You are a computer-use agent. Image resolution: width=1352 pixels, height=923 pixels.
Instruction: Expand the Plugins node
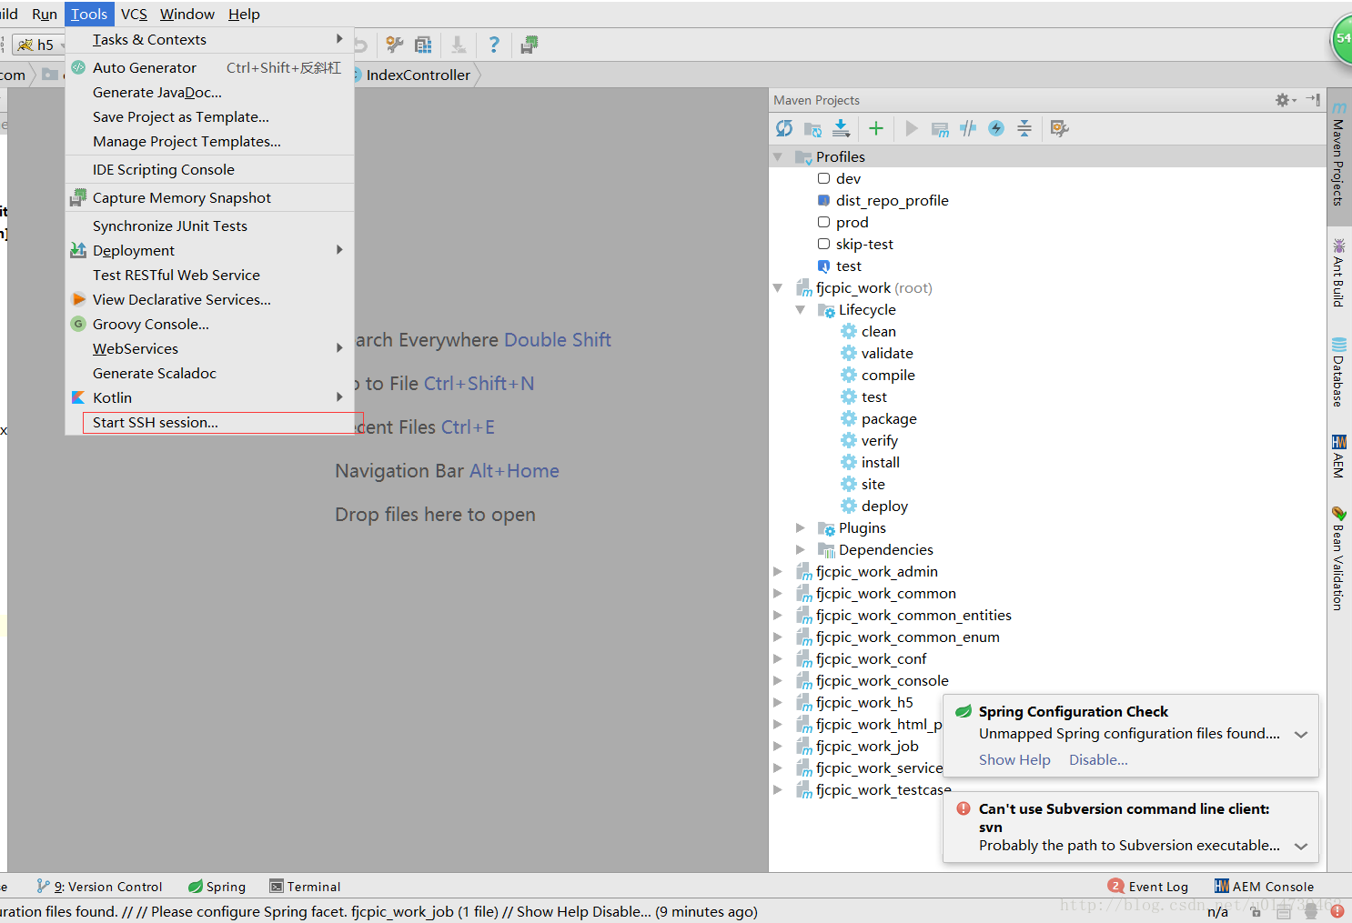pos(801,527)
